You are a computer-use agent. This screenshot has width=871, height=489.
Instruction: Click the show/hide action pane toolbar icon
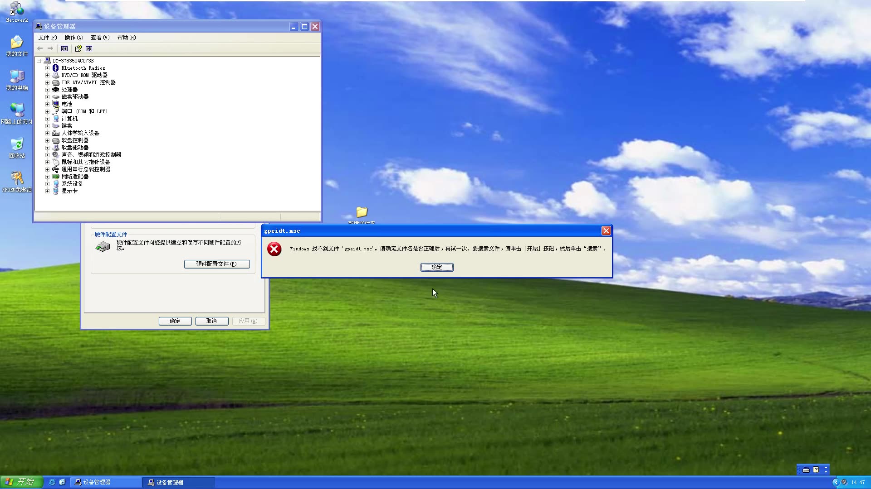click(x=89, y=48)
